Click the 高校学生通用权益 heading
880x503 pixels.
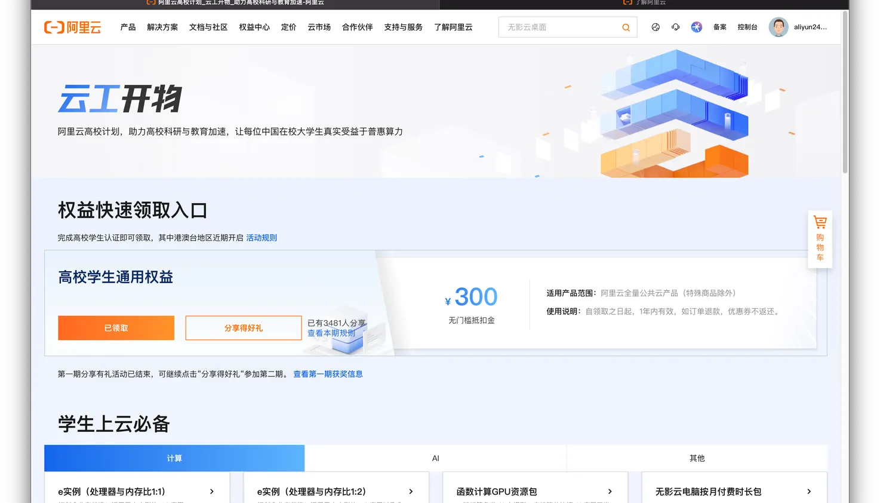(x=116, y=277)
